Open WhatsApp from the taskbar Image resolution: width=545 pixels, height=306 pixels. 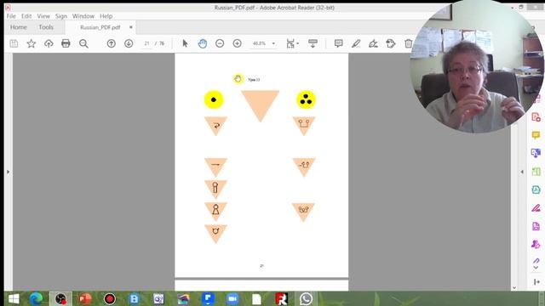coord(306,298)
